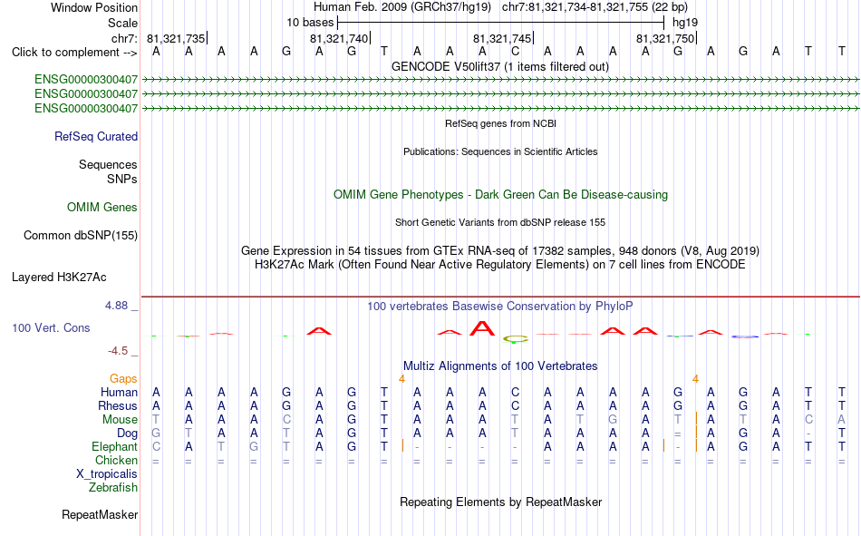Click '100 vertebrates Basewise Conservation by PhyloP' title
Image resolution: width=861 pixels, height=536 pixels.
tap(500, 307)
